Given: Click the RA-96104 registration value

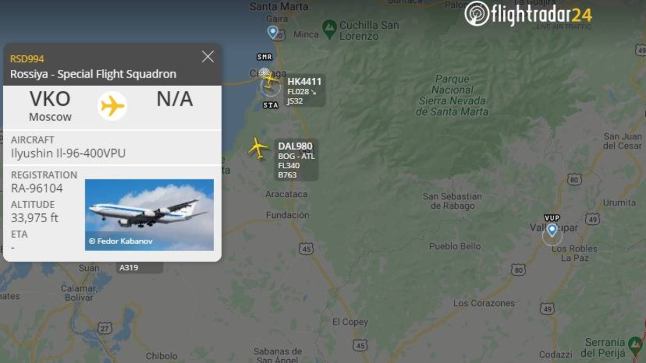Looking at the screenshot, I should 37,188.
